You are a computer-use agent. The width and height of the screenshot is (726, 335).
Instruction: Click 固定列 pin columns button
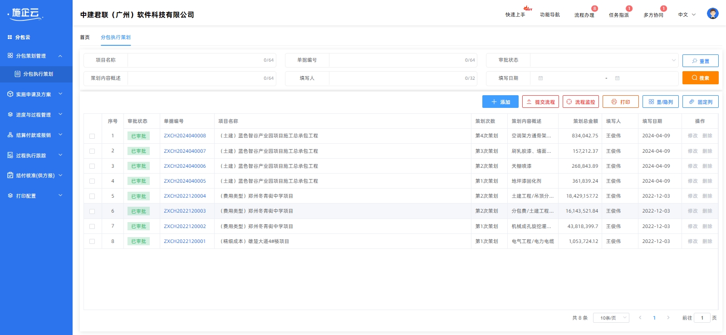coord(700,102)
